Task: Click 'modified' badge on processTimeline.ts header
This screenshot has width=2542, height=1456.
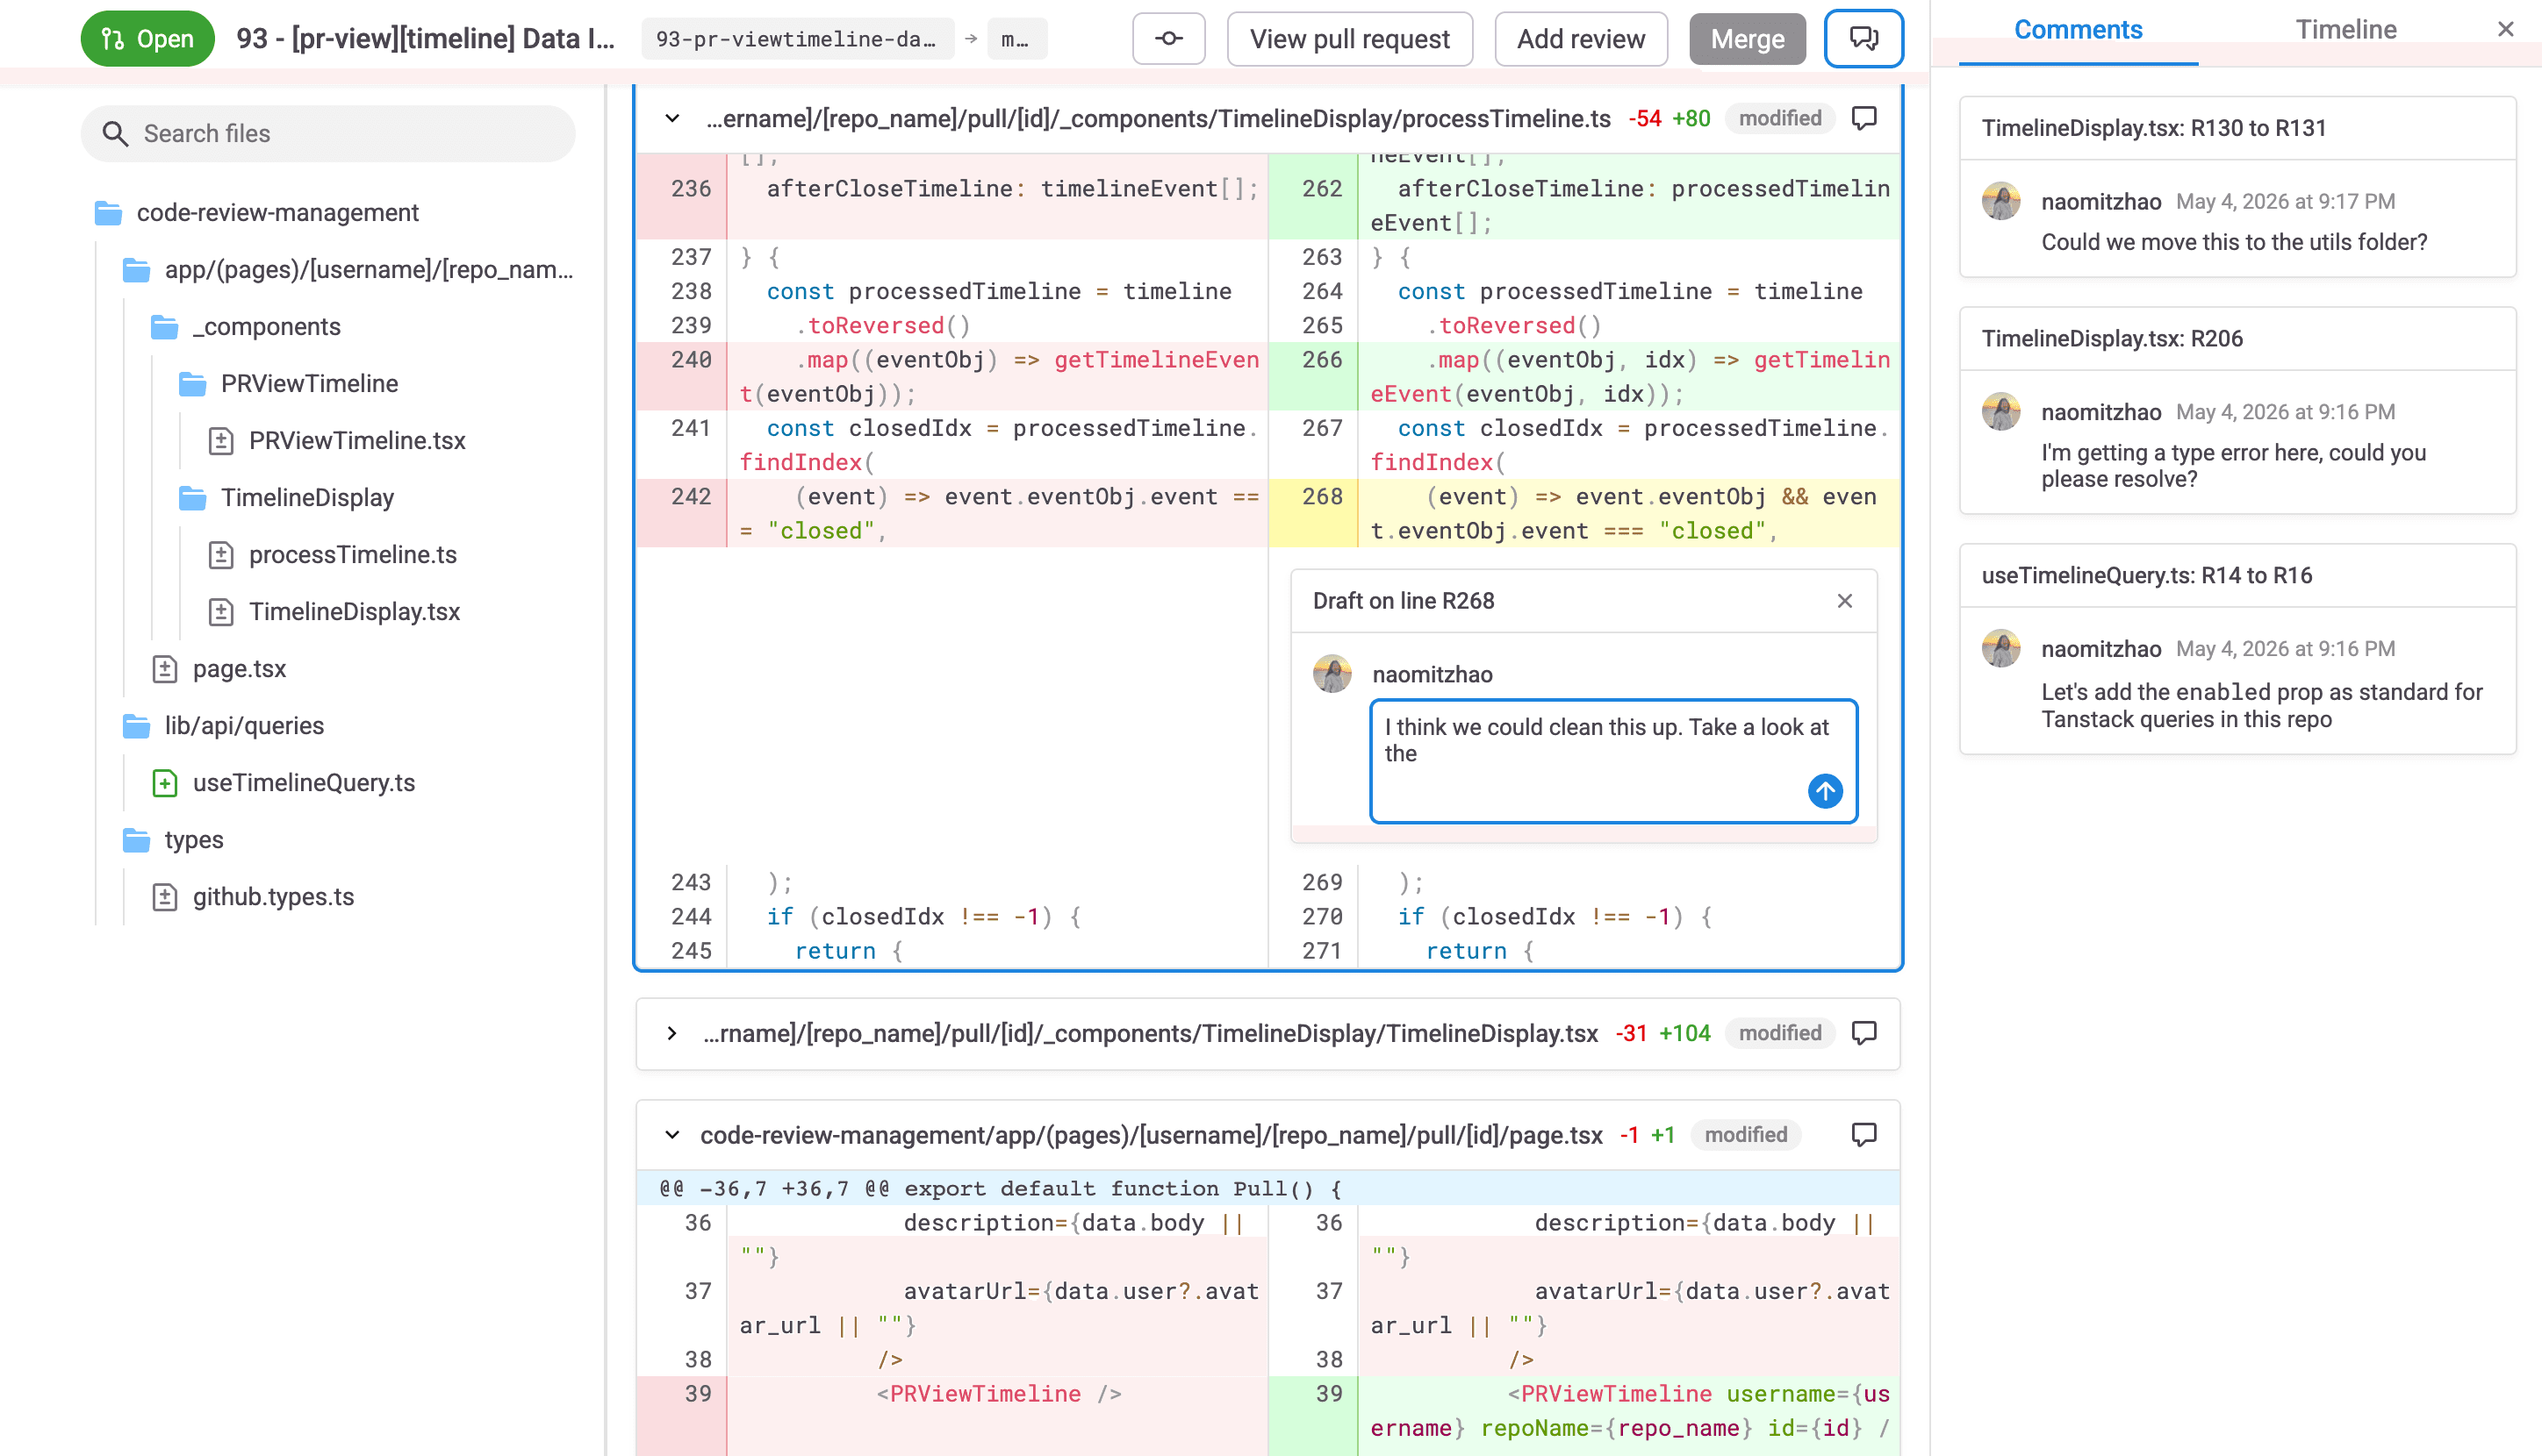Action: point(1779,119)
